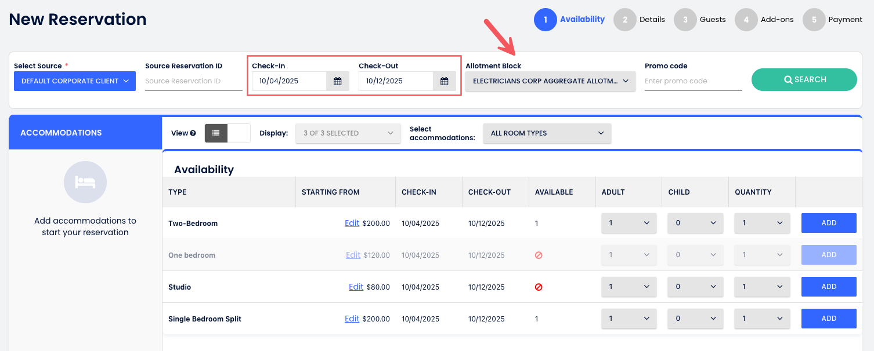Expand Adult count dropdown for Two-Bedroom
This screenshot has width=874, height=351.
click(629, 223)
